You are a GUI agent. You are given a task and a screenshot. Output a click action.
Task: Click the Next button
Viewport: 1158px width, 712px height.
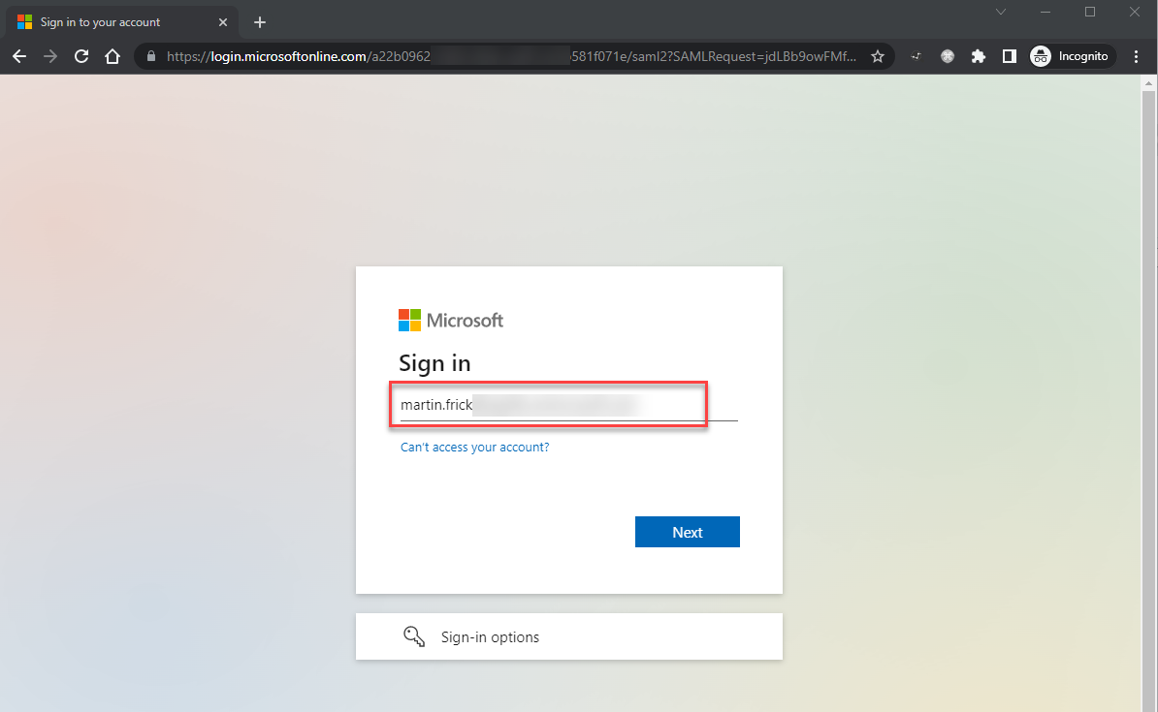687,532
